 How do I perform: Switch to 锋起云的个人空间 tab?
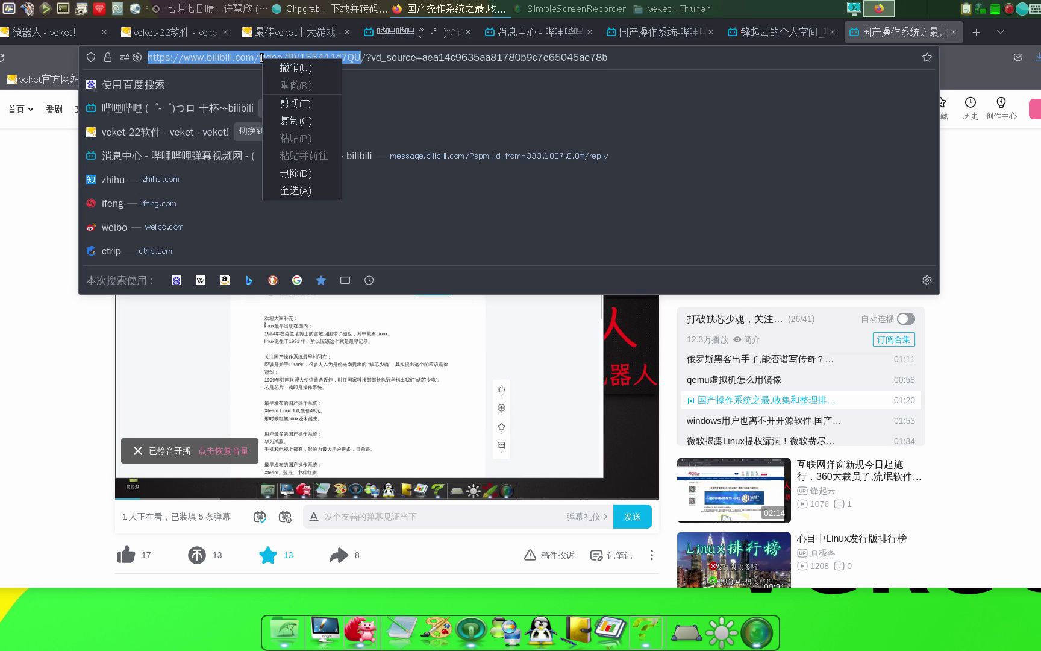tap(781, 32)
